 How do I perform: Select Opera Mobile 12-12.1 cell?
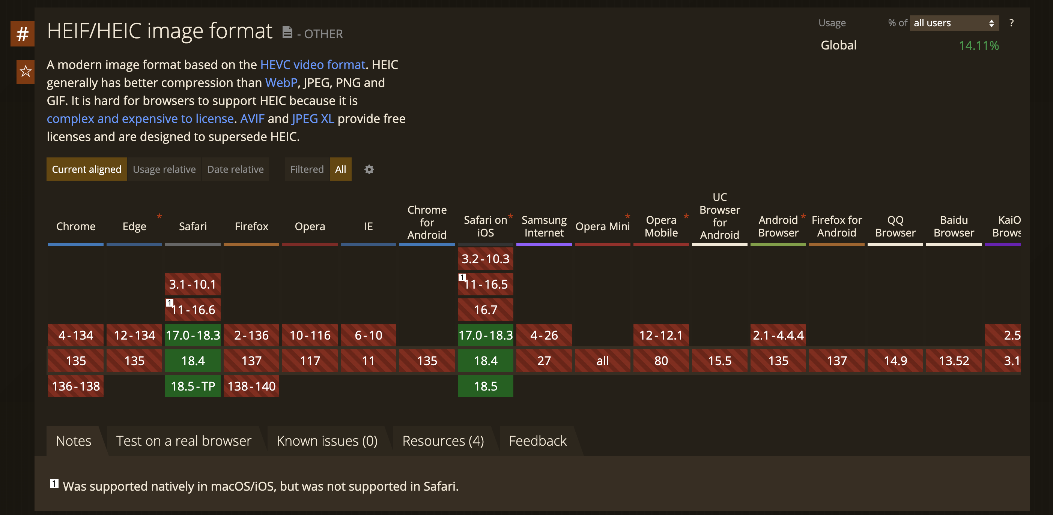pyautogui.click(x=661, y=335)
